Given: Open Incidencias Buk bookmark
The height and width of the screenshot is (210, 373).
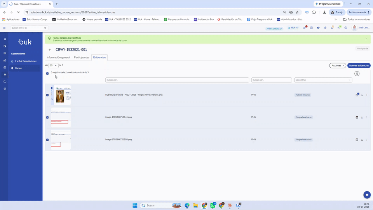Looking at the screenshot, I should [x=204, y=19].
